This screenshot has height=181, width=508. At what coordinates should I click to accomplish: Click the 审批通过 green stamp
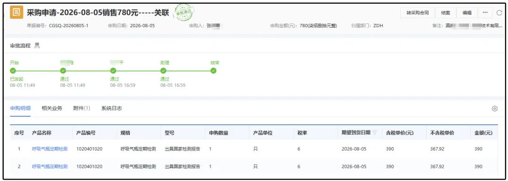(184, 13)
